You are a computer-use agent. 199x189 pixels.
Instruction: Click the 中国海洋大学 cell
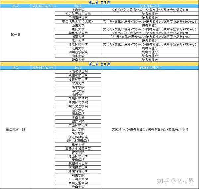(78, 18)
